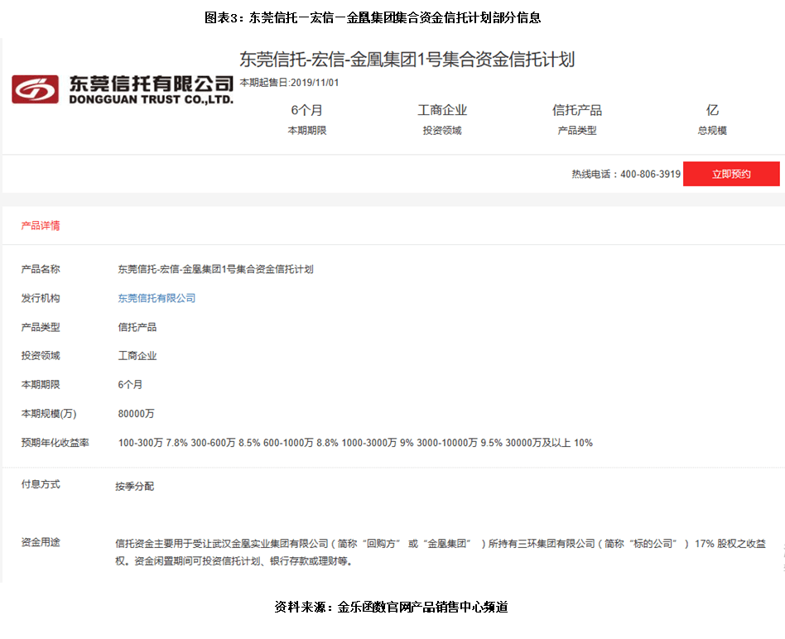This screenshot has height=639, width=785.
Task: Click the 总规模 caption in the header
Action: (x=712, y=131)
